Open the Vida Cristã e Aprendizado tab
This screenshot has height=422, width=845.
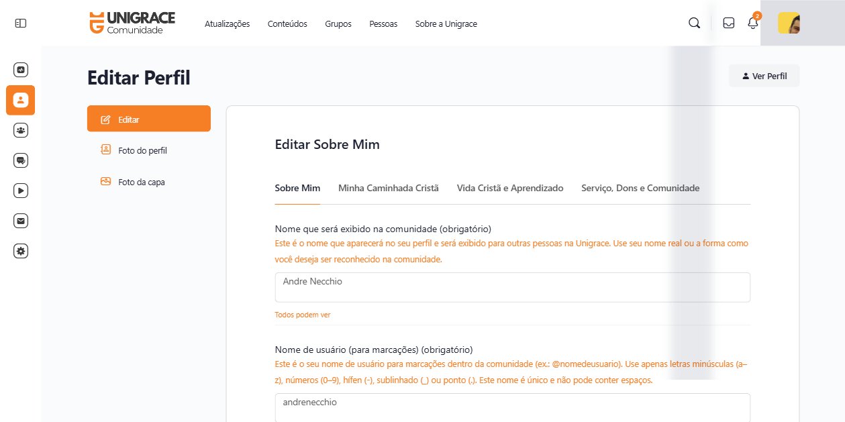(x=509, y=188)
